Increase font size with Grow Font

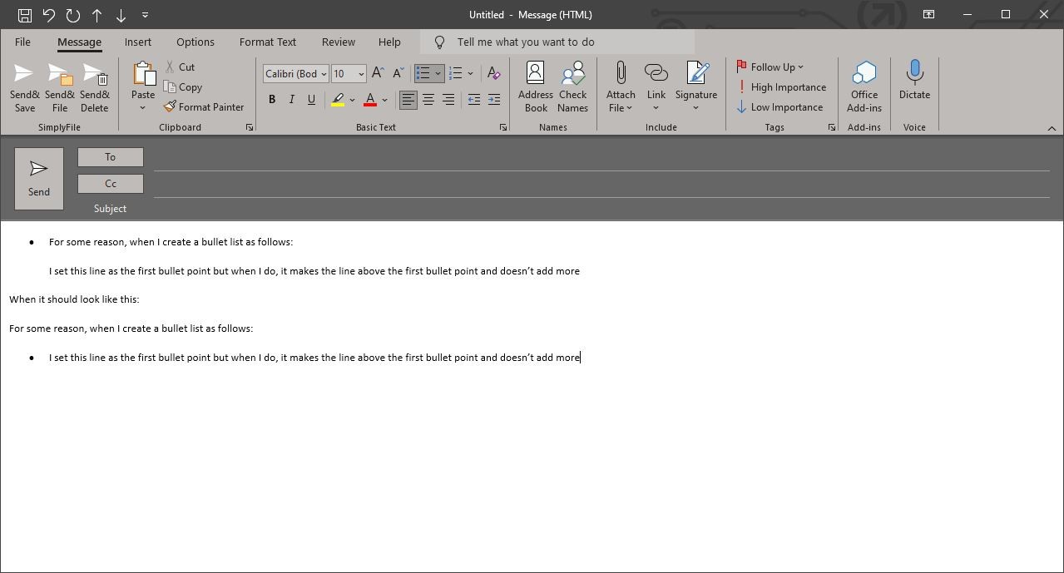378,73
